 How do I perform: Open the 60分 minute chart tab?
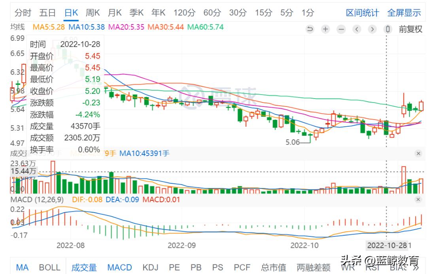pos(212,13)
